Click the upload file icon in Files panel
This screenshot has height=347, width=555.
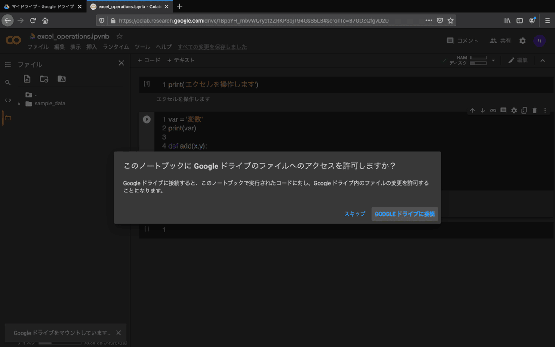point(27,79)
